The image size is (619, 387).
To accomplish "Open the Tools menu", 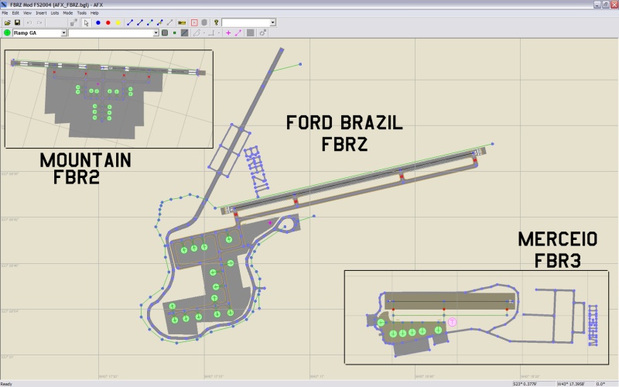I will 82,12.
